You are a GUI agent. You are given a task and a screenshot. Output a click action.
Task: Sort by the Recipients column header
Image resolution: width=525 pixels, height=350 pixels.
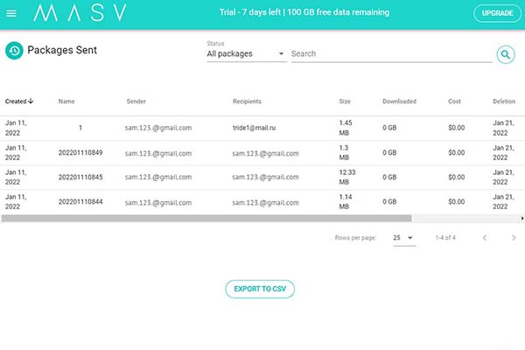247,101
